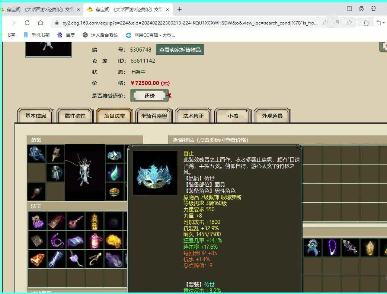Select the gold ring equipment icon
The height and width of the screenshot is (294, 387).
coord(115,192)
